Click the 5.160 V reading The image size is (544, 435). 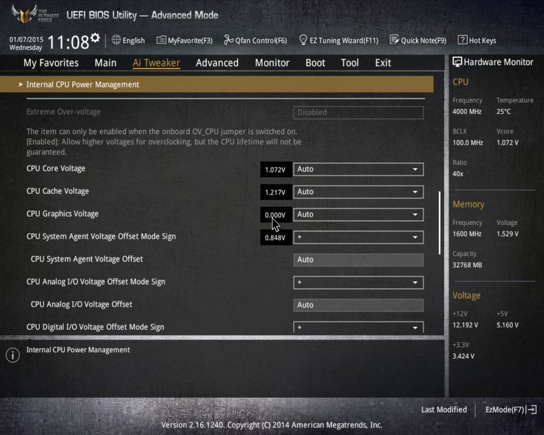coord(507,325)
